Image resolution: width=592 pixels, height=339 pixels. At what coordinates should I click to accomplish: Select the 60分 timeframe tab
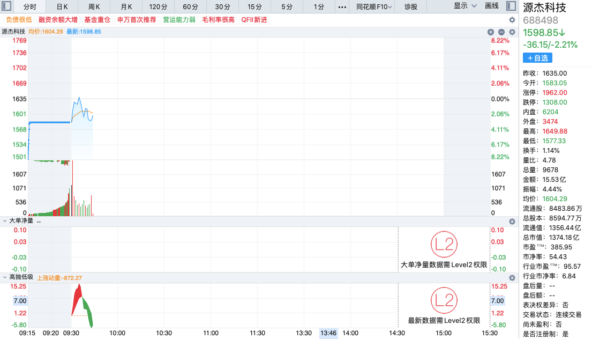190,7
